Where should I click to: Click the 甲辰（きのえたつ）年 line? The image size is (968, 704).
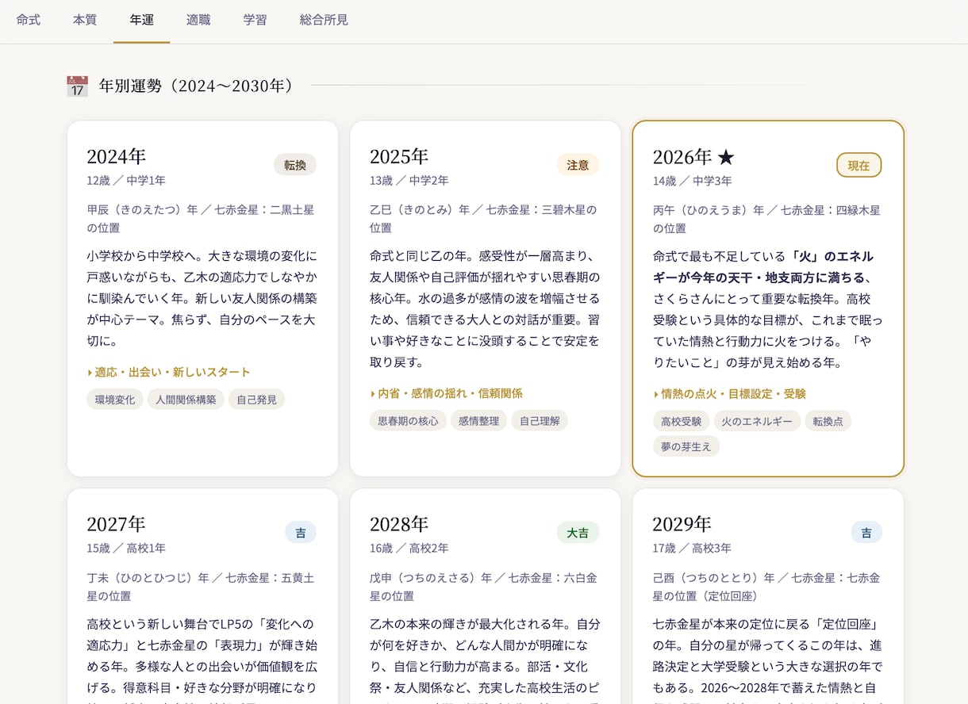201,219
